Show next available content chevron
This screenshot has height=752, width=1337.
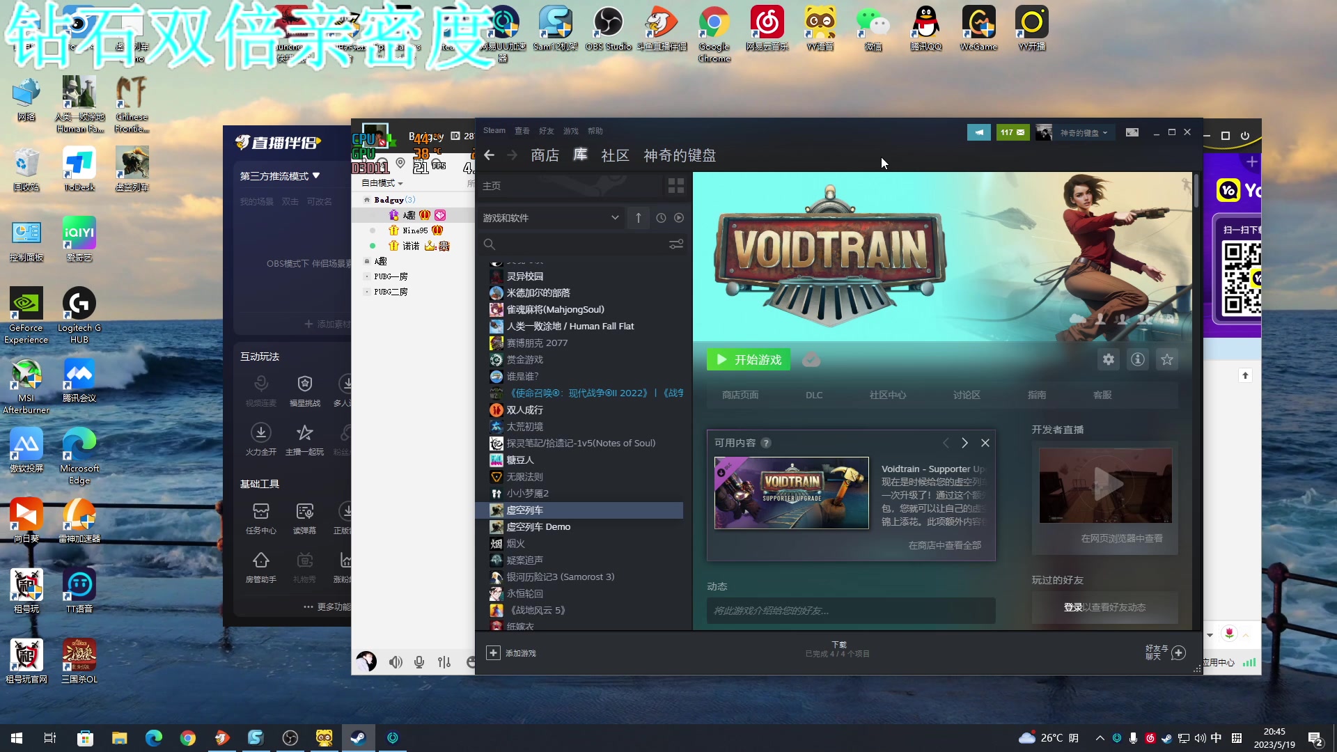(964, 443)
